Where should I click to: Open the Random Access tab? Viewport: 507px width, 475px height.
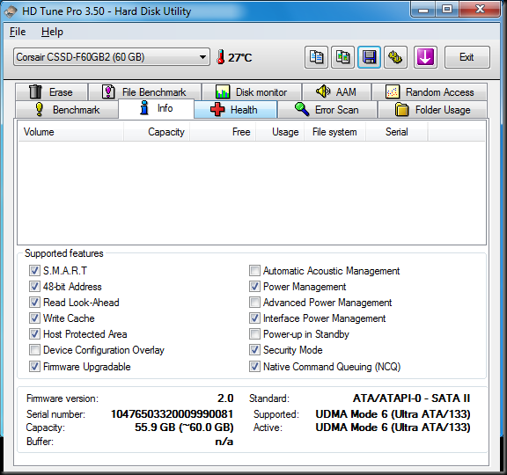(430, 92)
